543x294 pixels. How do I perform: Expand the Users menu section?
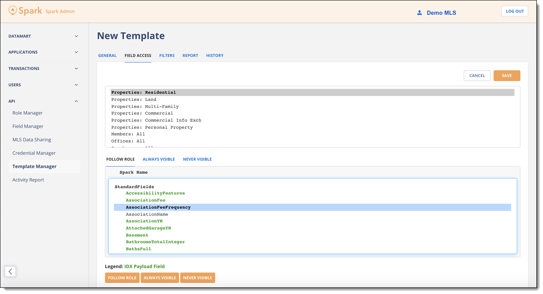(x=43, y=85)
